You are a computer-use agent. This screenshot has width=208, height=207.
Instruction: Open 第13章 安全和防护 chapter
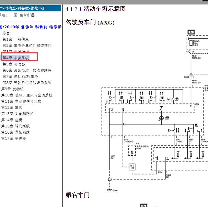pos(17,114)
